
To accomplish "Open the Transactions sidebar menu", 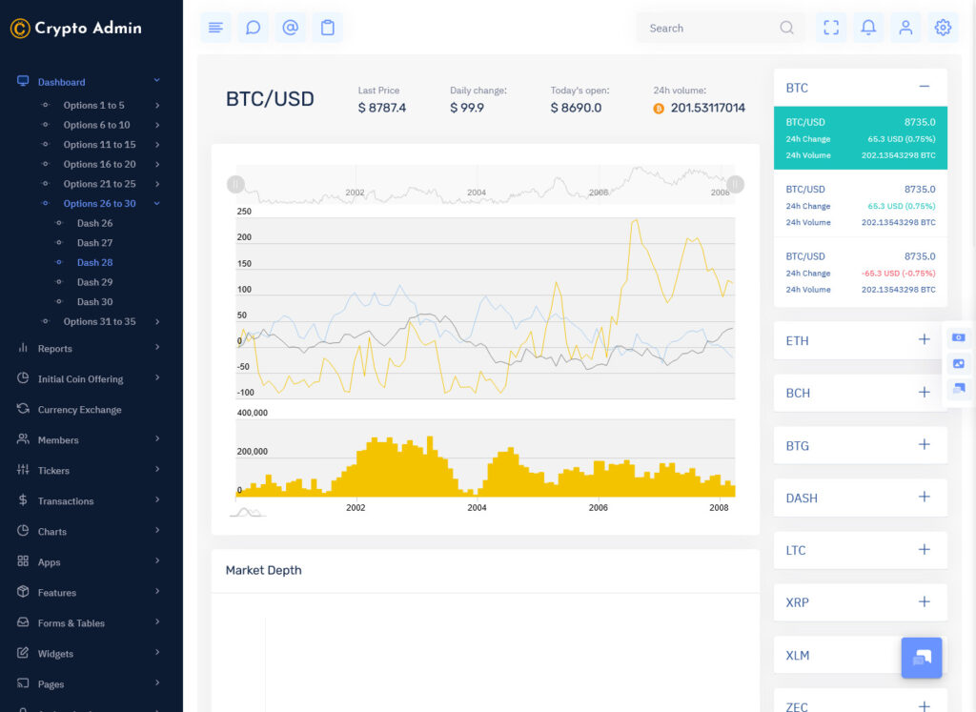I will tap(67, 500).
